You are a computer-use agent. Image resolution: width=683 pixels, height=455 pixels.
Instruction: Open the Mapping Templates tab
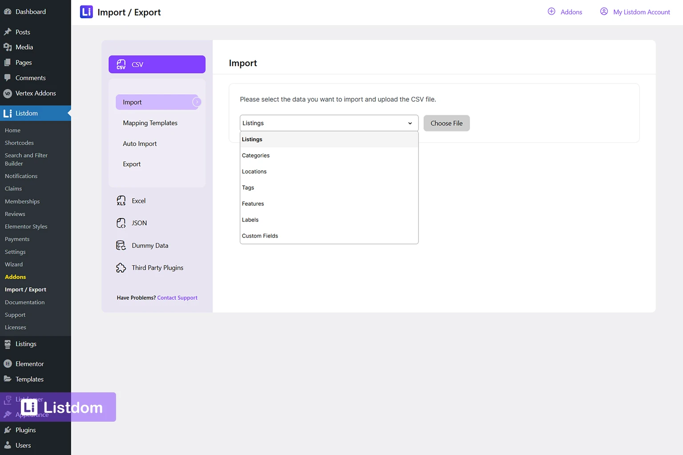pyautogui.click(x=150, y=123)
